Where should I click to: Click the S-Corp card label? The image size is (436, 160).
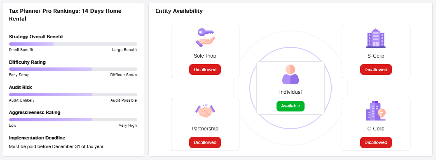[376, 56]
